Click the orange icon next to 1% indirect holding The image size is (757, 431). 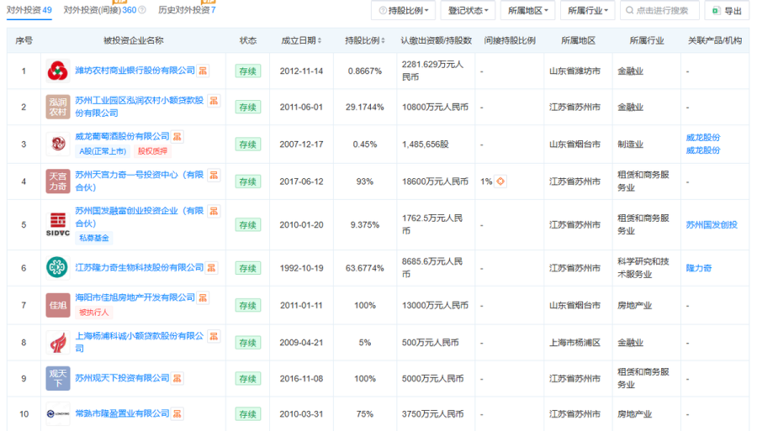[500, 181]
